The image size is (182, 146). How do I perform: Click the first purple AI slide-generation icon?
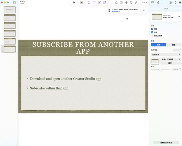click(89, 2)
